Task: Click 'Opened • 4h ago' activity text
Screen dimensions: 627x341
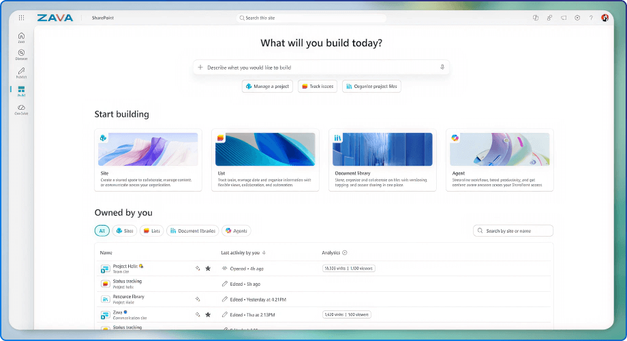Action: click(x=247, y=269)
